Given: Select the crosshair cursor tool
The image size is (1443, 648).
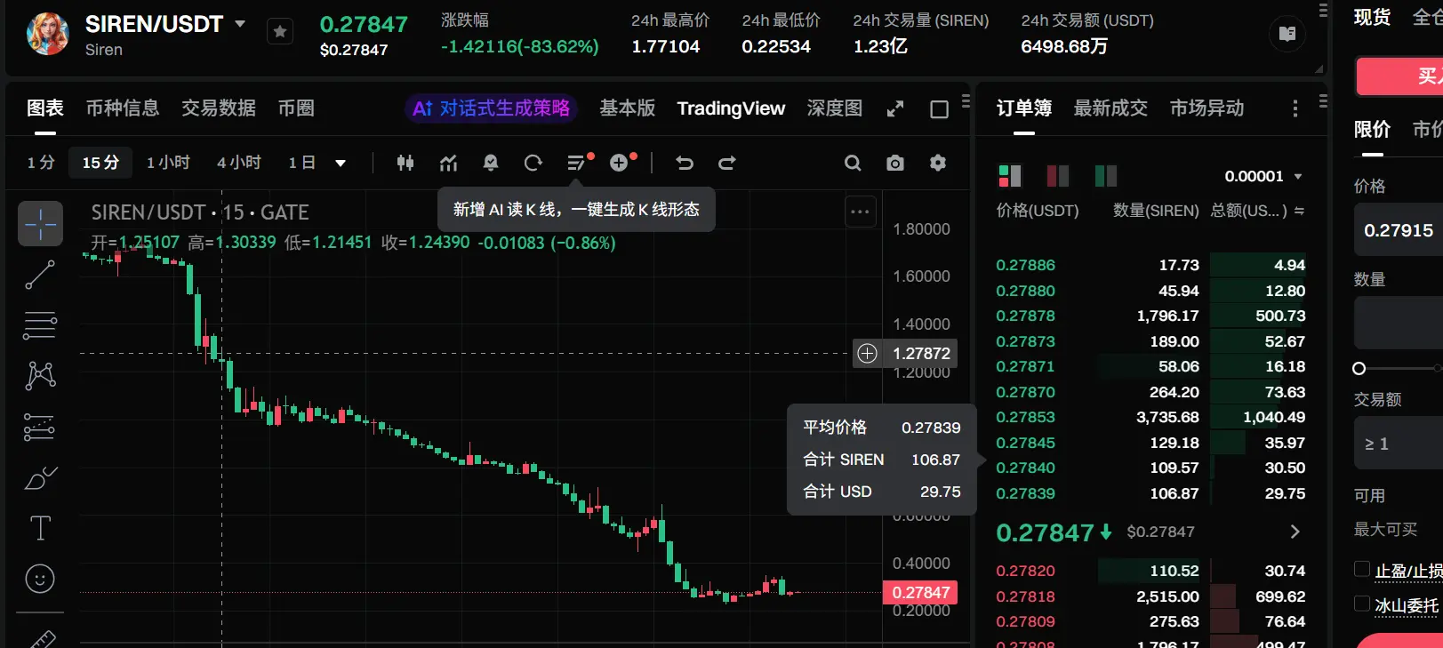Looking at the screenshot, I should [40, 223].
